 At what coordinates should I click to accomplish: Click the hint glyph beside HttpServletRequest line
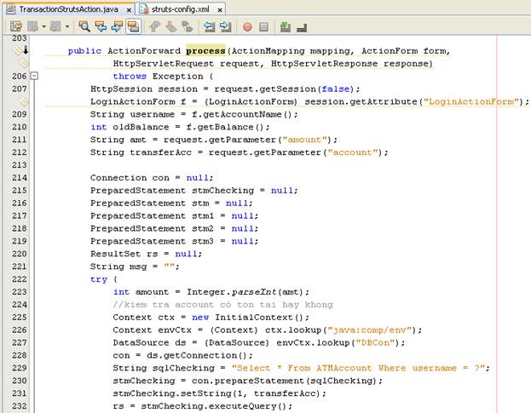(x=23, y=63)
